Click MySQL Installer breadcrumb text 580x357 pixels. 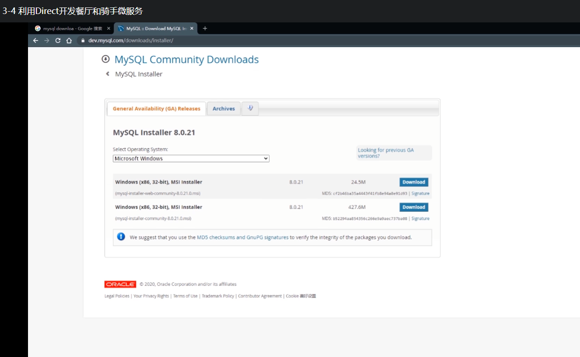[x=139, y=74]
